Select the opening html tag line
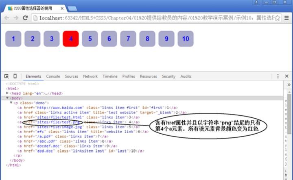 pos(12,89)
